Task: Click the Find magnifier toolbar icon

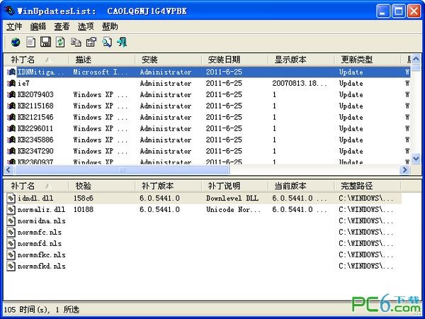Action: tap(107, 43)
